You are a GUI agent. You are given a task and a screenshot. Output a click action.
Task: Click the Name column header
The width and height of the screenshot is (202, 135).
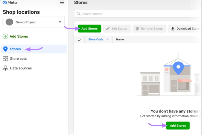point(120,39)
